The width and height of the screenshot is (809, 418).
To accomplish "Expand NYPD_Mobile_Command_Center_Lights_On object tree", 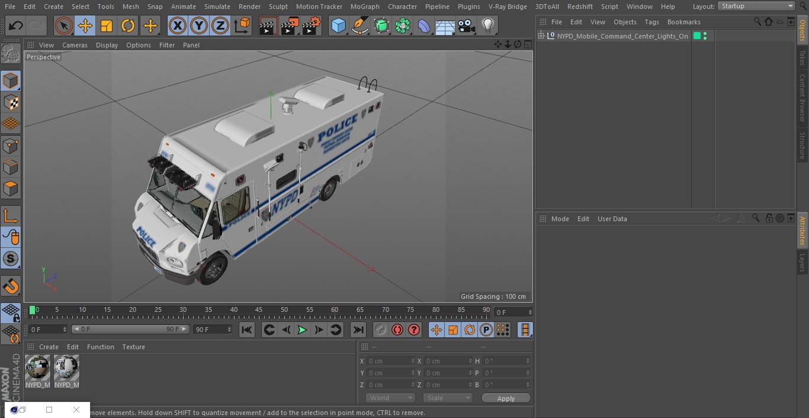I will click(x=541, y=36).
